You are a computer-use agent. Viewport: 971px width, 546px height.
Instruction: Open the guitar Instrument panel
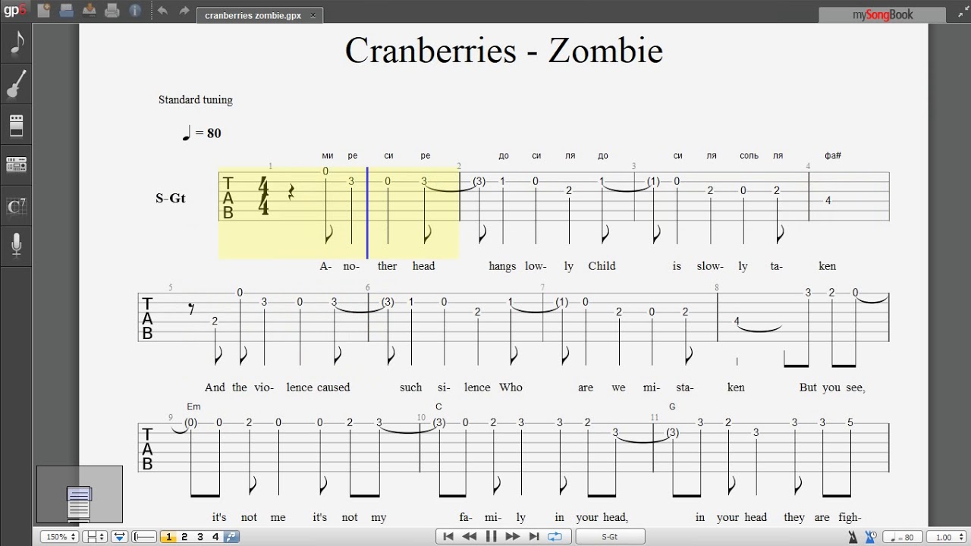(x=17, y=83)
